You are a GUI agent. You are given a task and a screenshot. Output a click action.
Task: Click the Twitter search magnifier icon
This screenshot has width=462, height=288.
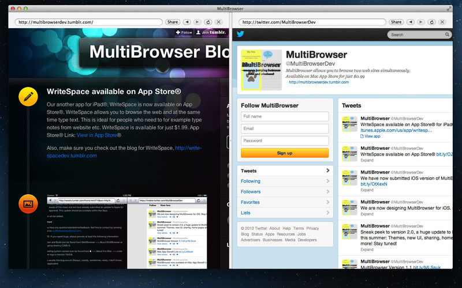(x=447, y=35)
